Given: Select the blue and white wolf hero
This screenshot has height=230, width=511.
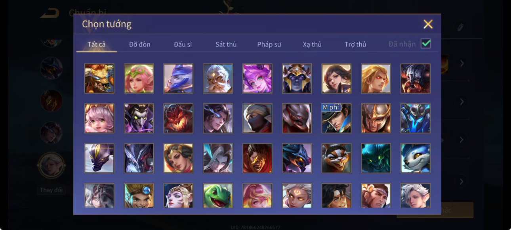Looking at the screenshot, I should point(416,158).
